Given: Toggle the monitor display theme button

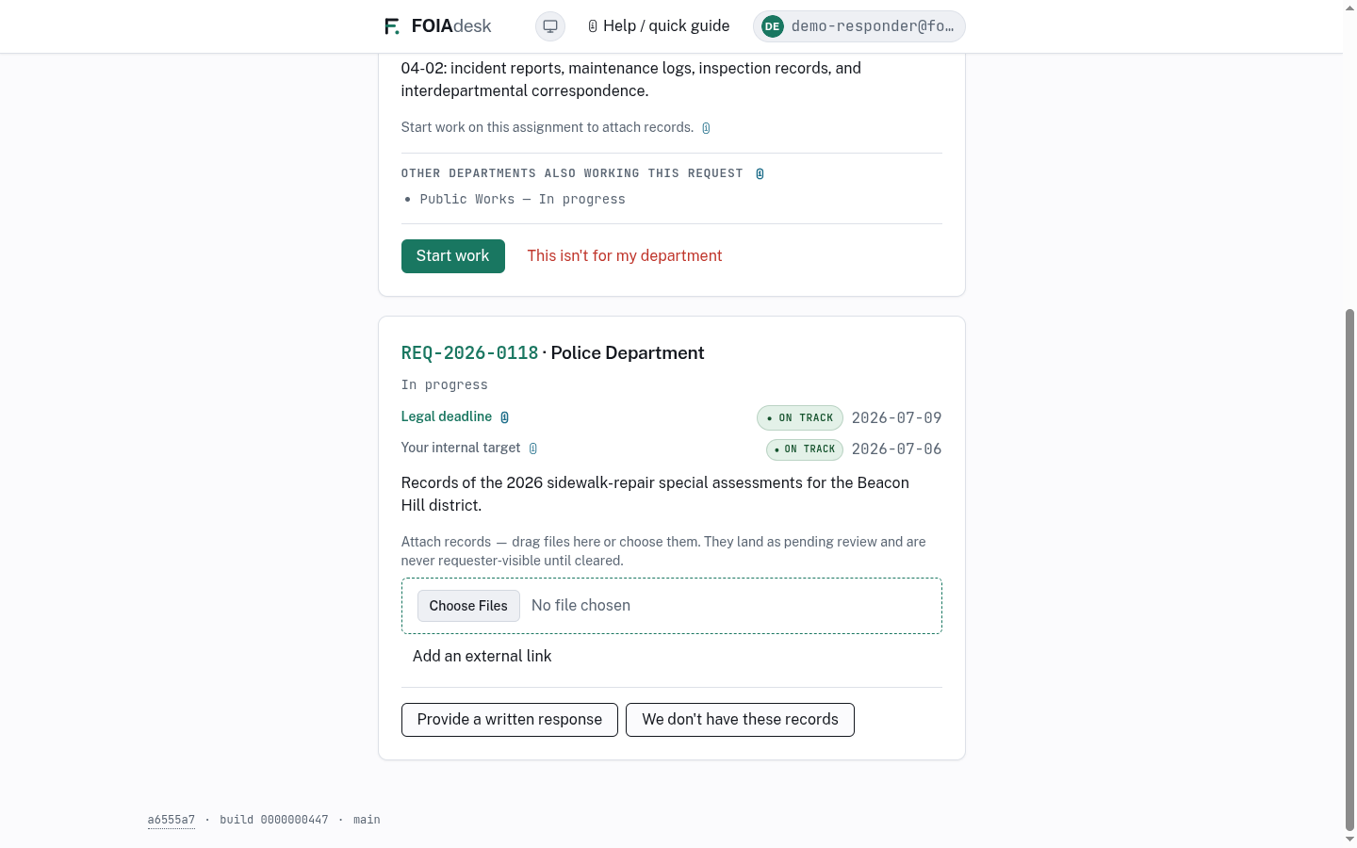Looking at the screenshot, I should pos(550,26).
